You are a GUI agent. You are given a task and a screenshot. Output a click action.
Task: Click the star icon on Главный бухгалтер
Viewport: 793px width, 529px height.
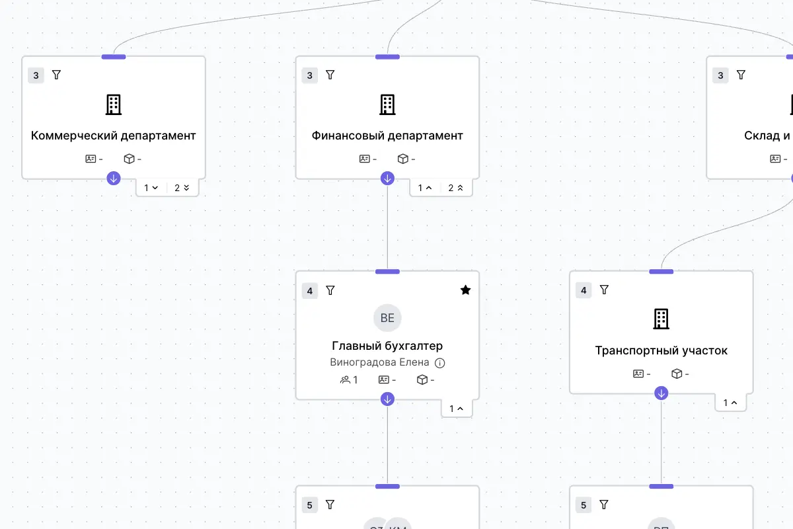click(465, 290)
